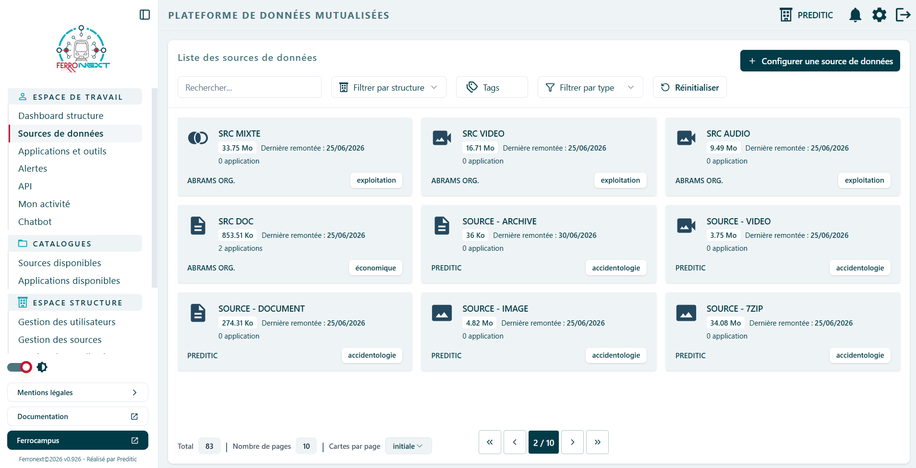Click the sidebar scrollbar

[155, 188]
